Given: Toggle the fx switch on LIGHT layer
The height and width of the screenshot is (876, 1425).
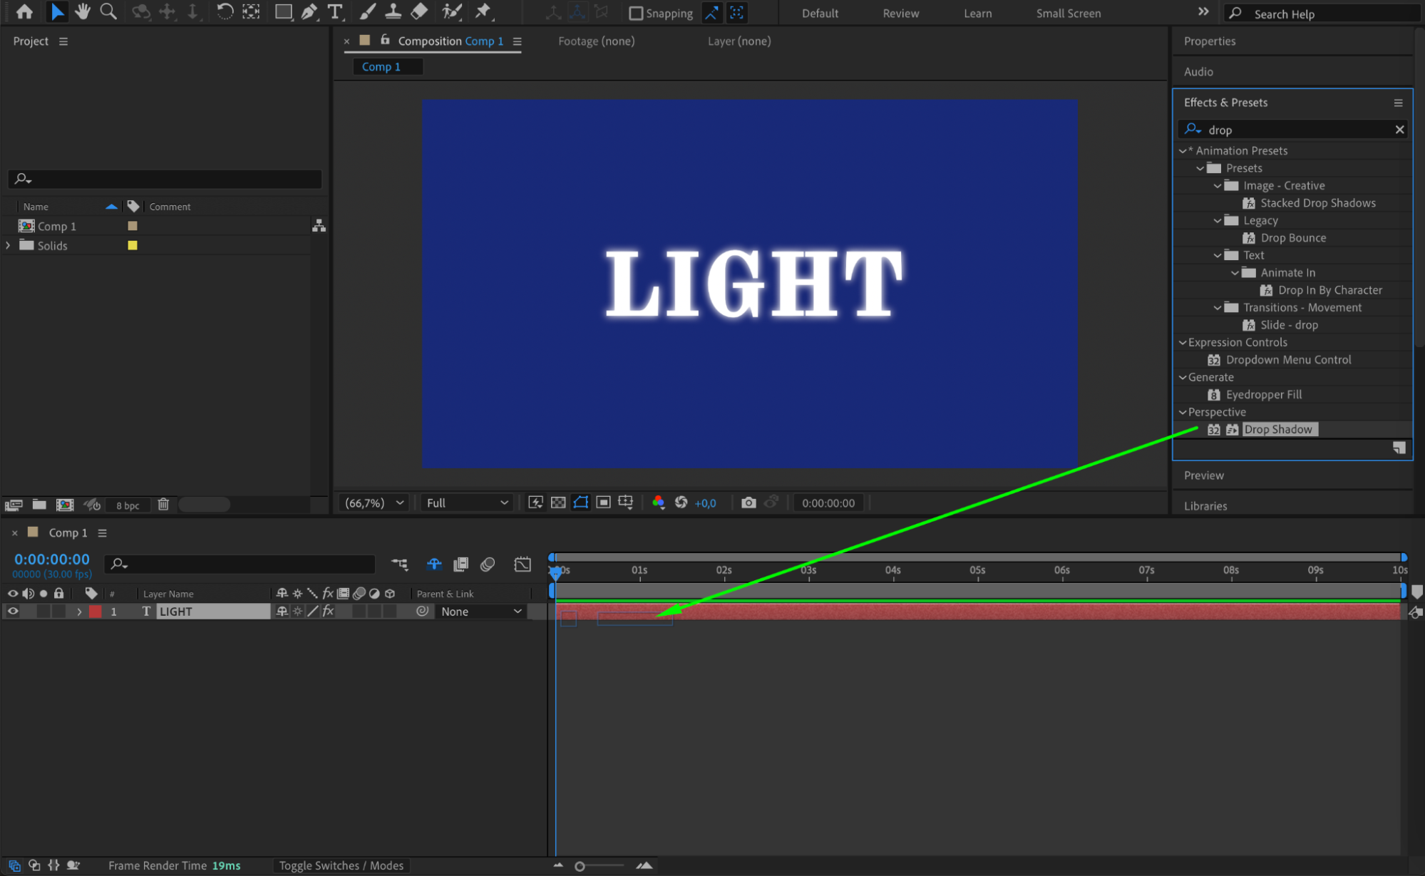Looking at the screenshot, I should pyautogui.click(x=328, y=612).
